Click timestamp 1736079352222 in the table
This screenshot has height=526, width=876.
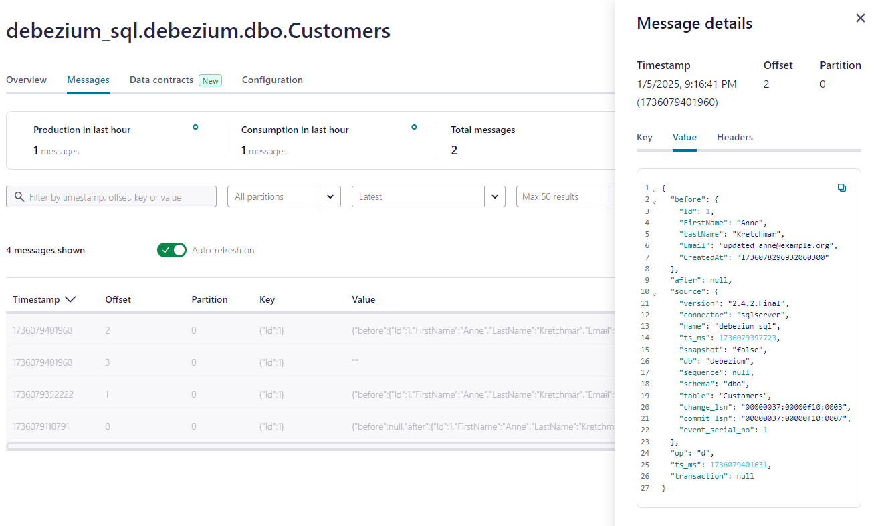(x=43, y=394)
